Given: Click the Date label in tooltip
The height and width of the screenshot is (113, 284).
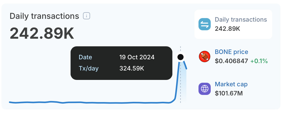Looking at the screenshot, I should click(x=85, y=57).
